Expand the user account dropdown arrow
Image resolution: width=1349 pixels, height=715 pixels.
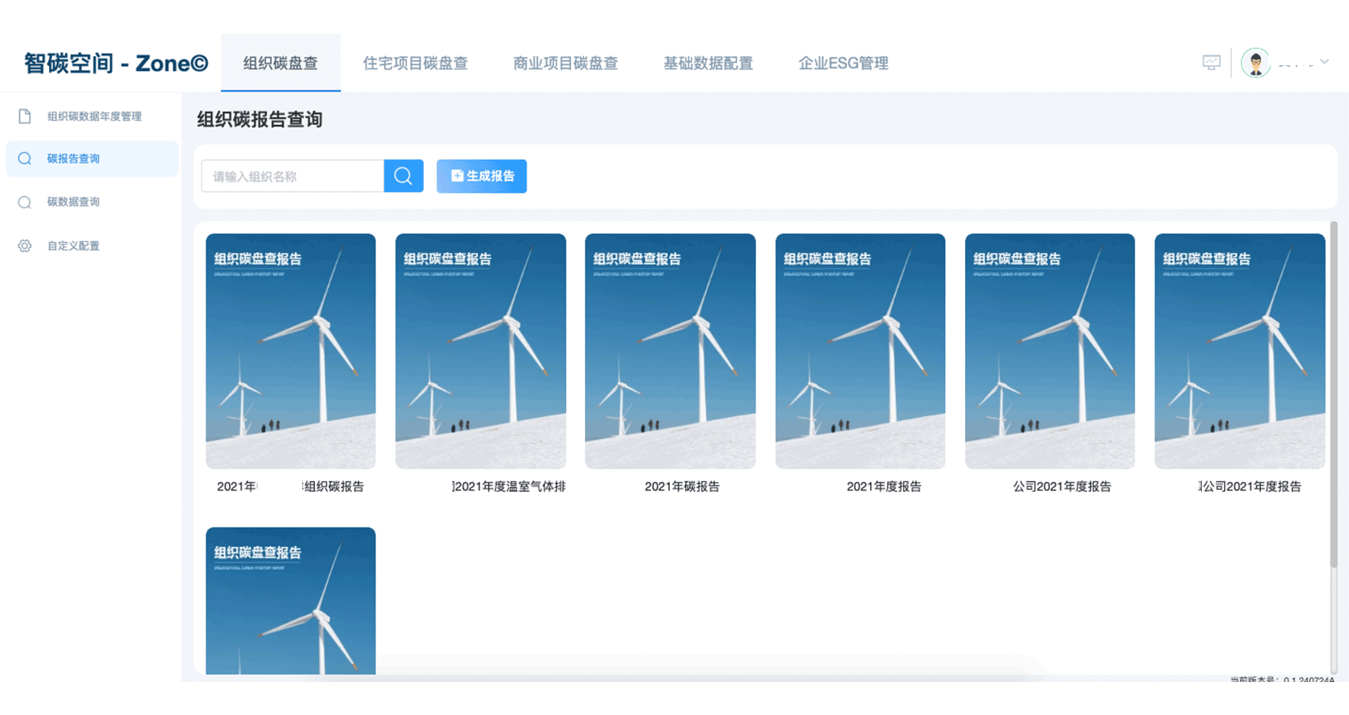point(1324,62)
